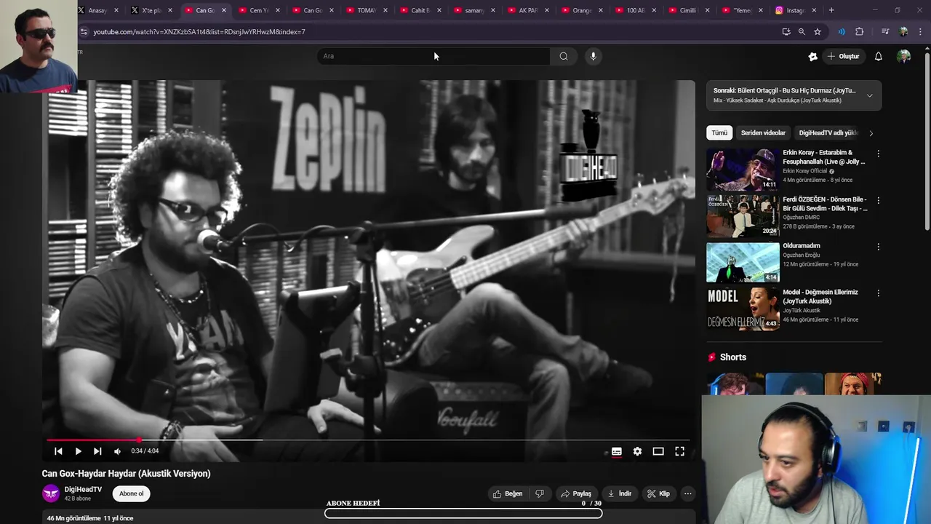Dislike the video
This screenshot has height=524, width=931.
point(540,493)
